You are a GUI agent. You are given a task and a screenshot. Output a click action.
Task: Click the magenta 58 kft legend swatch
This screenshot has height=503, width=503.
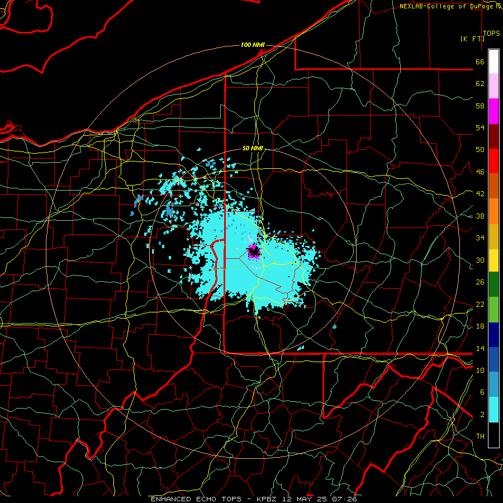(x=493, y=111)
